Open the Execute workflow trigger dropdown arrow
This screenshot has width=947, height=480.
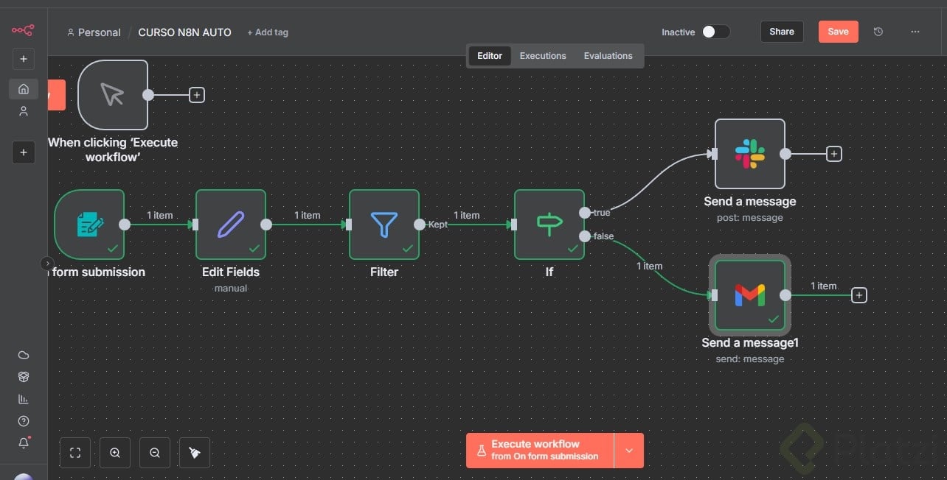click(x=629, y=451)
